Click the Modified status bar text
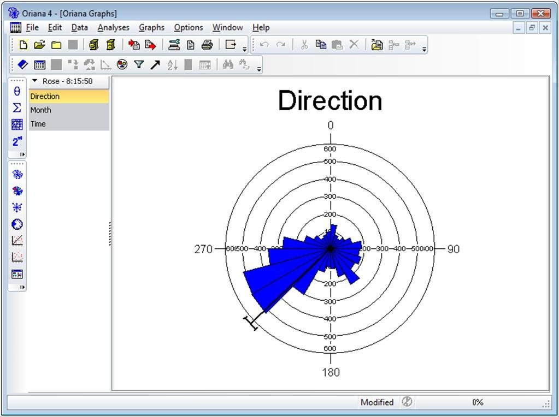This screenshot has height=417, width=559. pos(377,402)
